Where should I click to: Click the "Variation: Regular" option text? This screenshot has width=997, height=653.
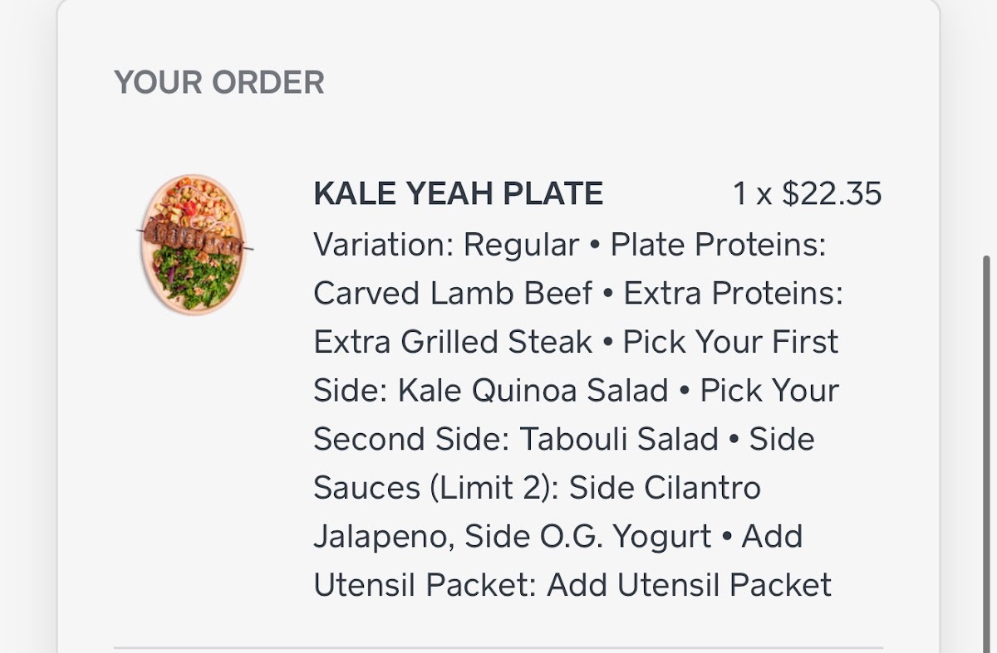pos(446,245)
